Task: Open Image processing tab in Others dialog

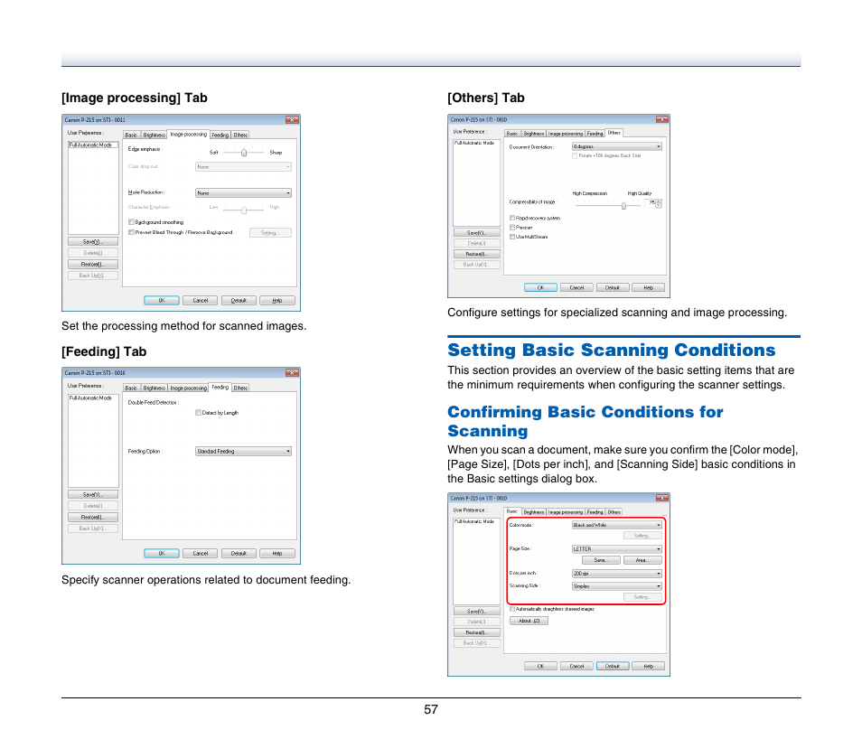Action: 565,134
